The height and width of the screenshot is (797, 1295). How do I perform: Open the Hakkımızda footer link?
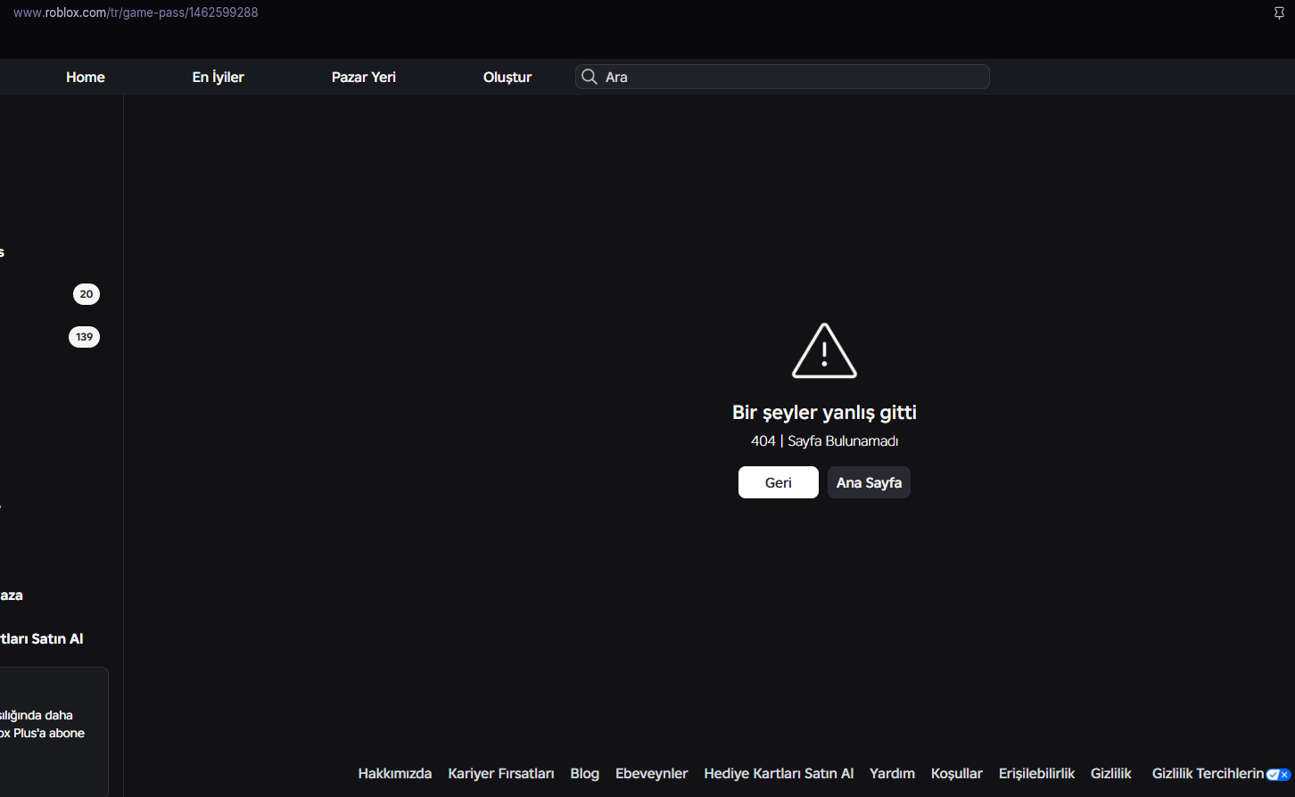coord(395,774)
